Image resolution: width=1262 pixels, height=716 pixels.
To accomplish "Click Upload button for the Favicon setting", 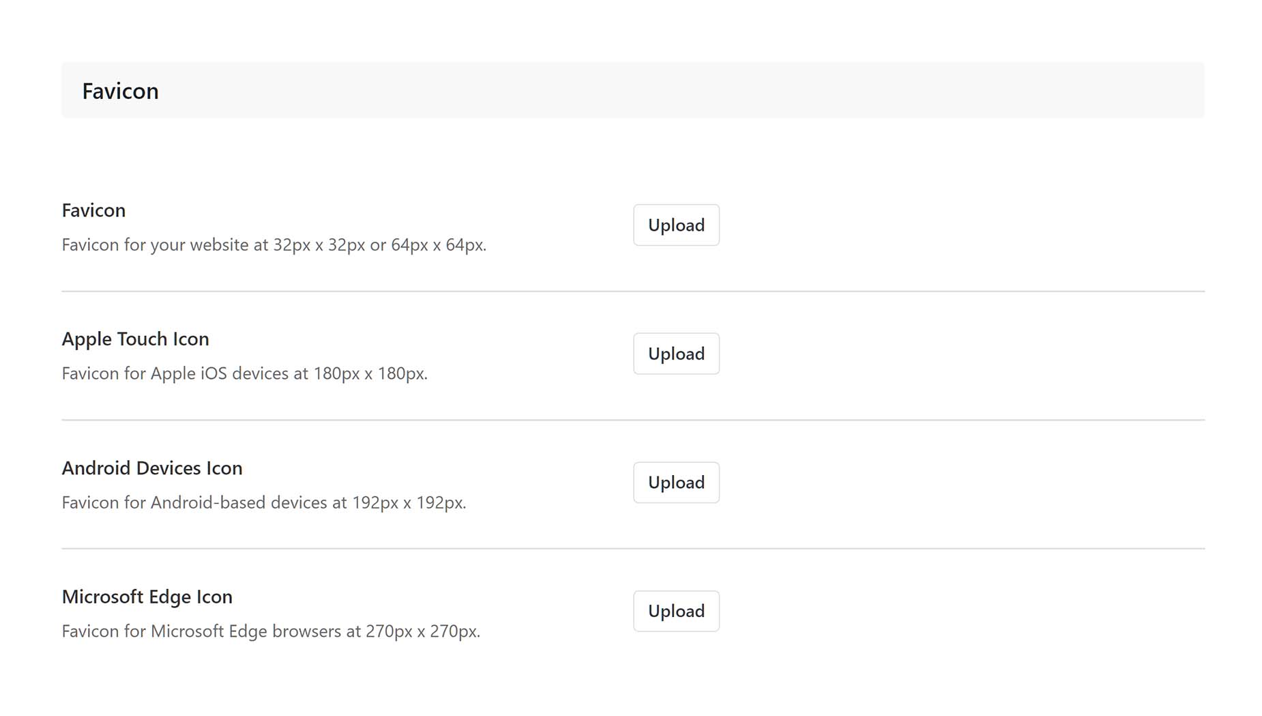I will 676,225.
